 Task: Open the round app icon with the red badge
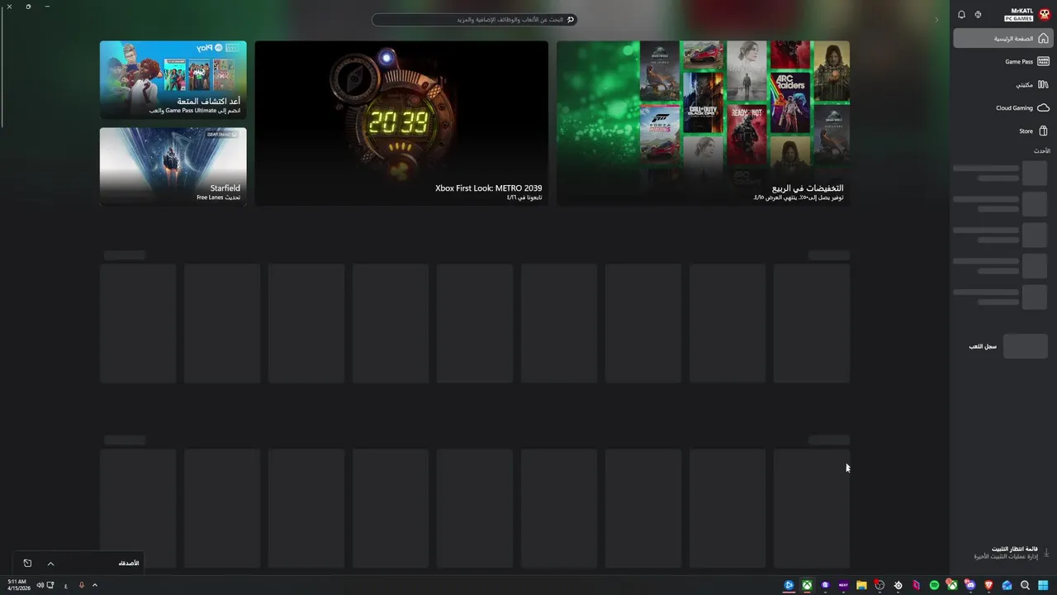(879, 585)
